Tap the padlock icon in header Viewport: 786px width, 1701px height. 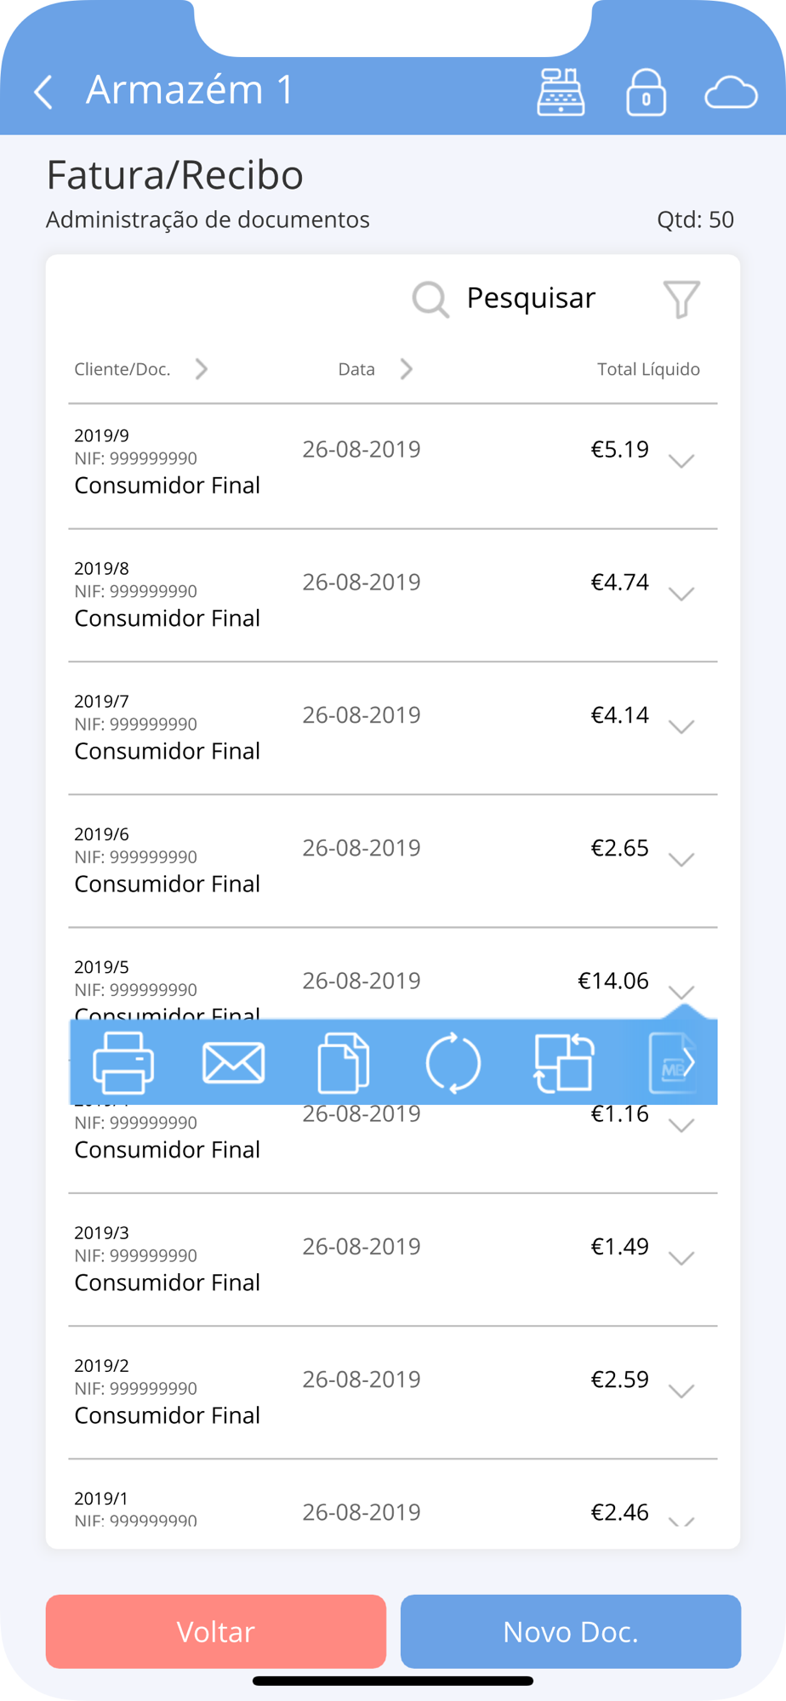point(646,91)
